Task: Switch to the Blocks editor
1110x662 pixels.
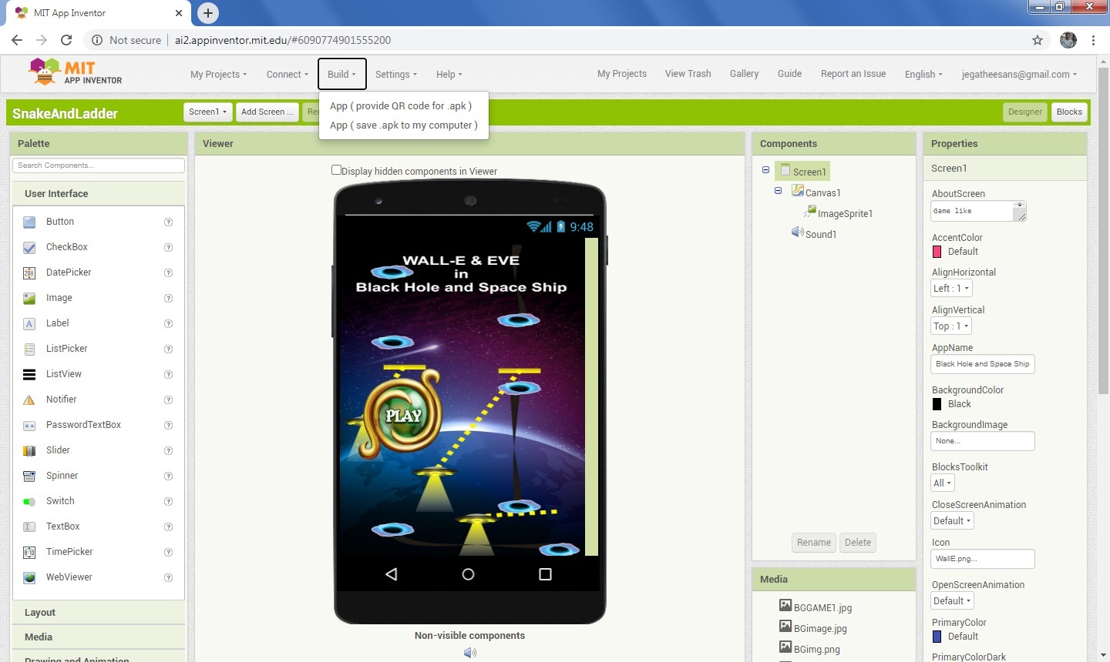Action: (1069, 112)
